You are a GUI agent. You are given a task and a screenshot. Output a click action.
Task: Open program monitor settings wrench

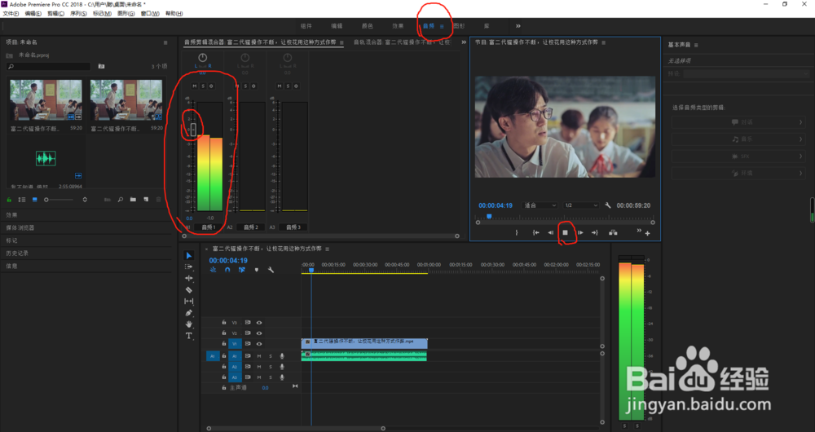point(608,205)
